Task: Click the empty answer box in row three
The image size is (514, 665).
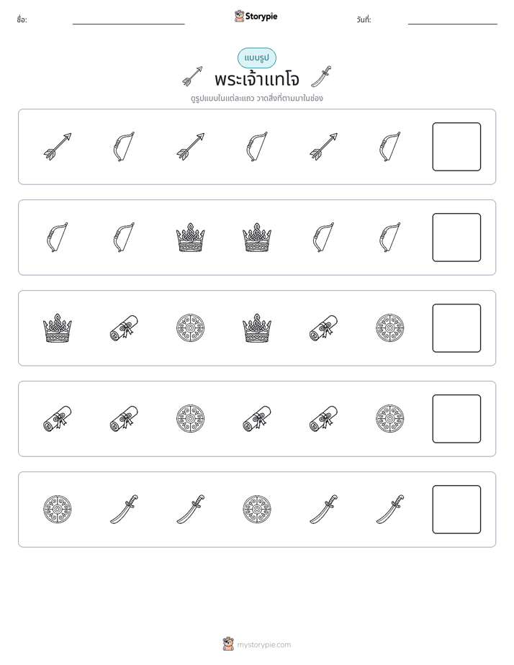Action: [x=456, y=328]
